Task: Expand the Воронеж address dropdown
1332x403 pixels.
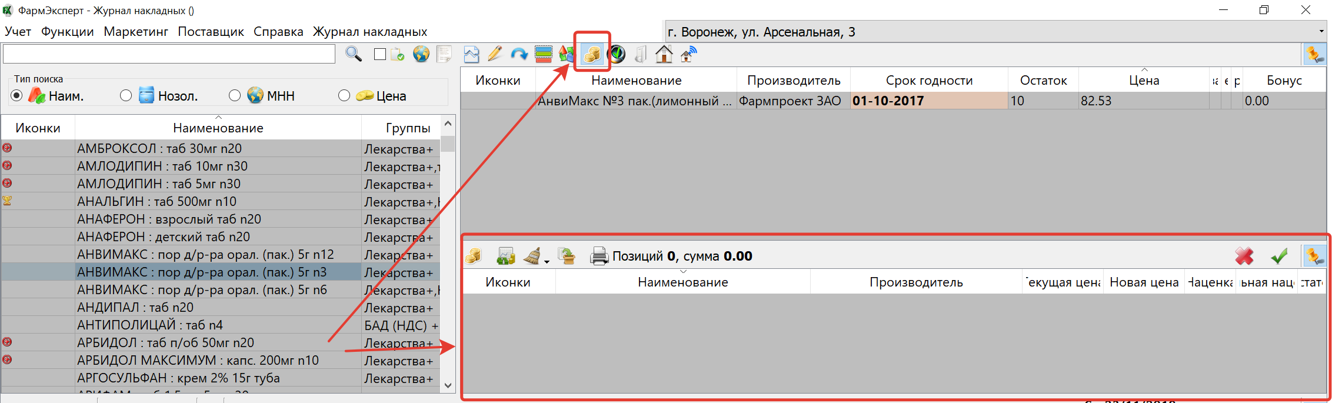Action: (x=1321, y=31)
